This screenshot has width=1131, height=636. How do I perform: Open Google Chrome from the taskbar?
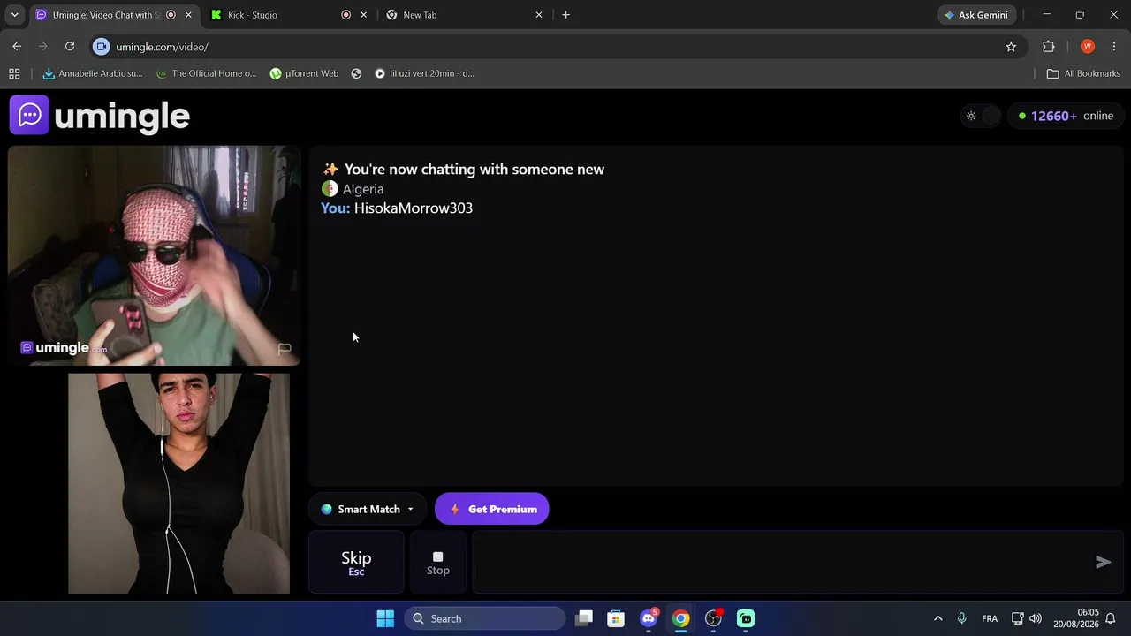[x=680, y=618]
